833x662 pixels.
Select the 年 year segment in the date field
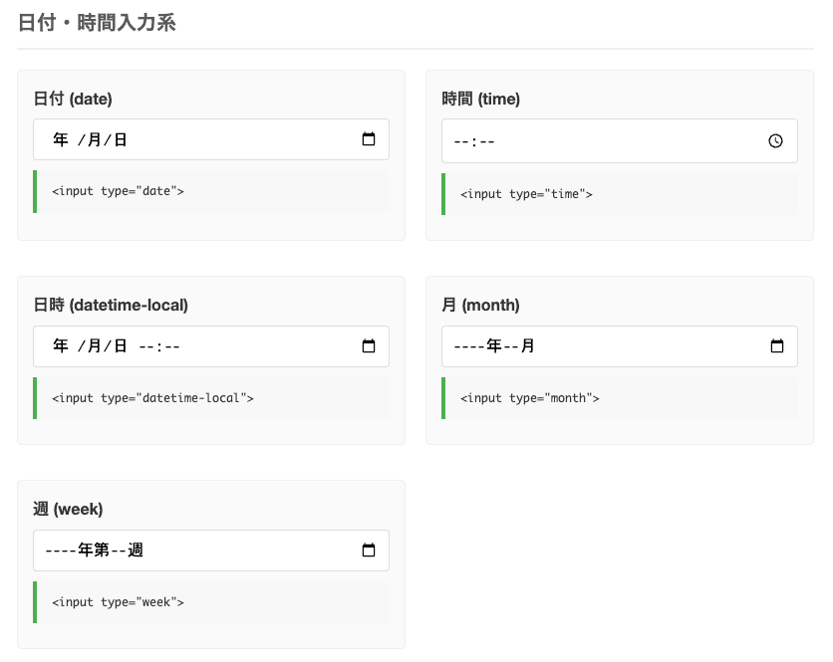(x=61, y=139)
